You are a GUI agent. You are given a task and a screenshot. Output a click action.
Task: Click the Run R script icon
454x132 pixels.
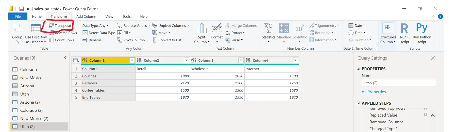(x=405, y=28)
